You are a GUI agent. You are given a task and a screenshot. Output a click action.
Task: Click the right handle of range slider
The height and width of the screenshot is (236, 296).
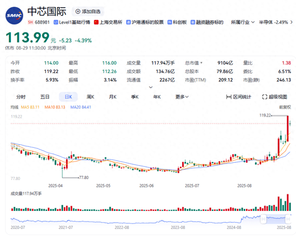288,219
